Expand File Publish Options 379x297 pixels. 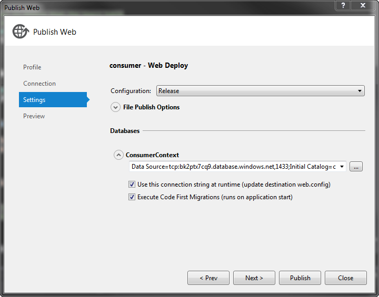point(116,107)
